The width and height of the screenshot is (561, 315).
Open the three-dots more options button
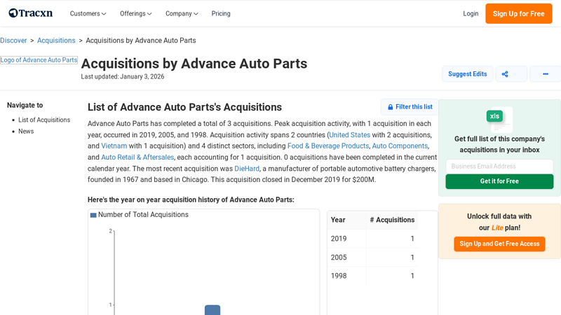(546, 74)
